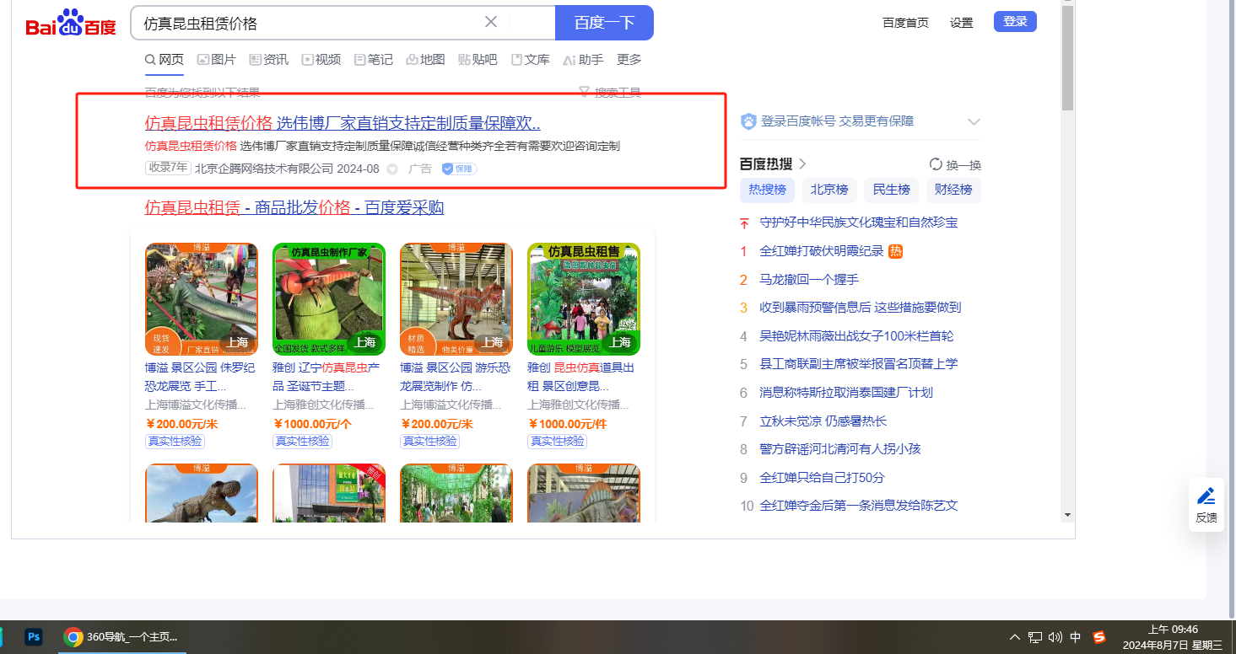Image resolution: width=1236 pixels, height=654 pixels.
Task: Click the small gray icon after 2024-08
Action: (392, 169)
